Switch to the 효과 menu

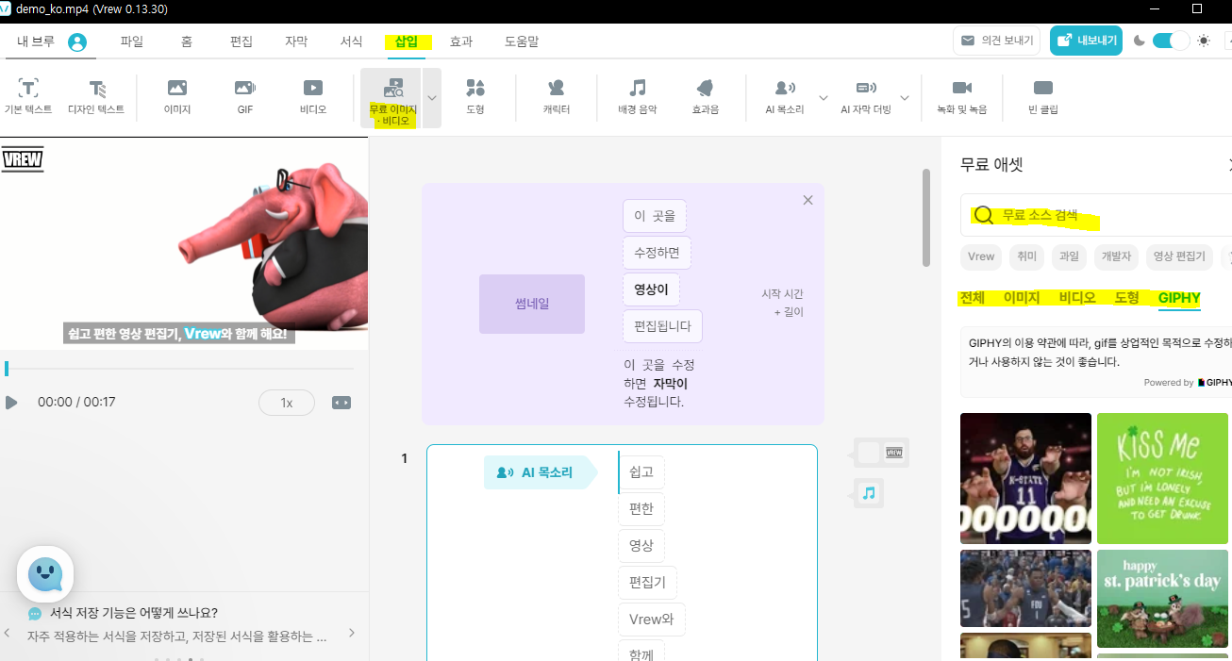pos(461,41)
